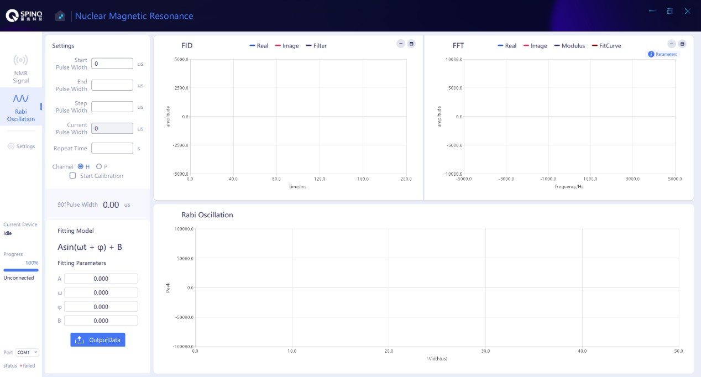Screen dimensions: 701x377
Task: Select the Rabi Oscillation wave icon
Action: point(20,99)
